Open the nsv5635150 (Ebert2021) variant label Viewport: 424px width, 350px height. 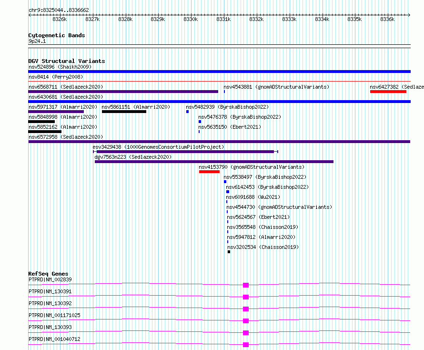pyautogui.click(x=230, y=127)
